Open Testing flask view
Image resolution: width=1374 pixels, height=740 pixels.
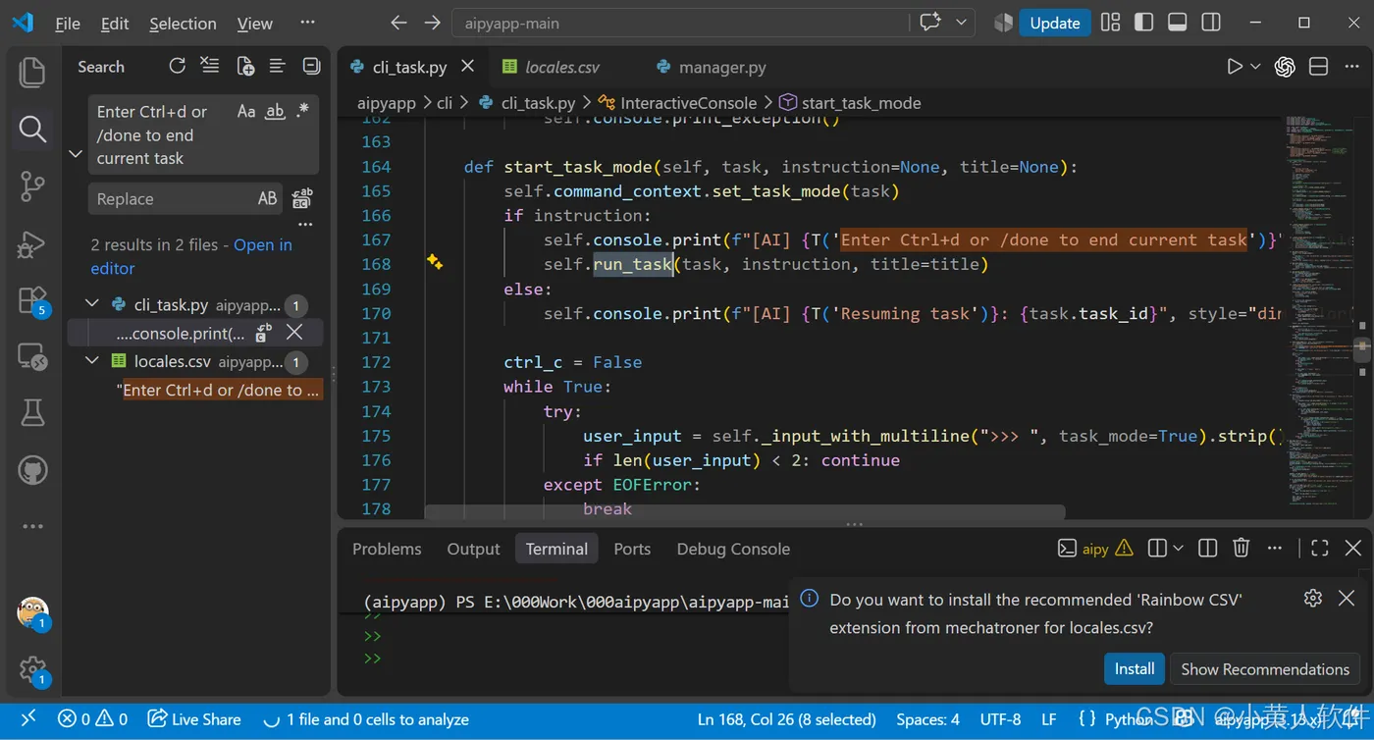click(x=32, y=413)
